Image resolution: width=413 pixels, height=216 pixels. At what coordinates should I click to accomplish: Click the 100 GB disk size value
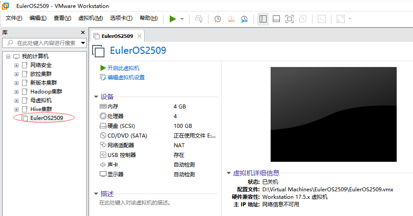point(183,126)
